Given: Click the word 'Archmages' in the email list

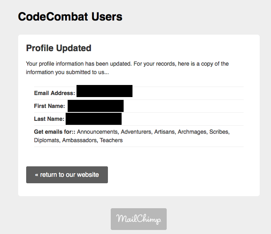Looking at the screenshot, I should point(192,132).
